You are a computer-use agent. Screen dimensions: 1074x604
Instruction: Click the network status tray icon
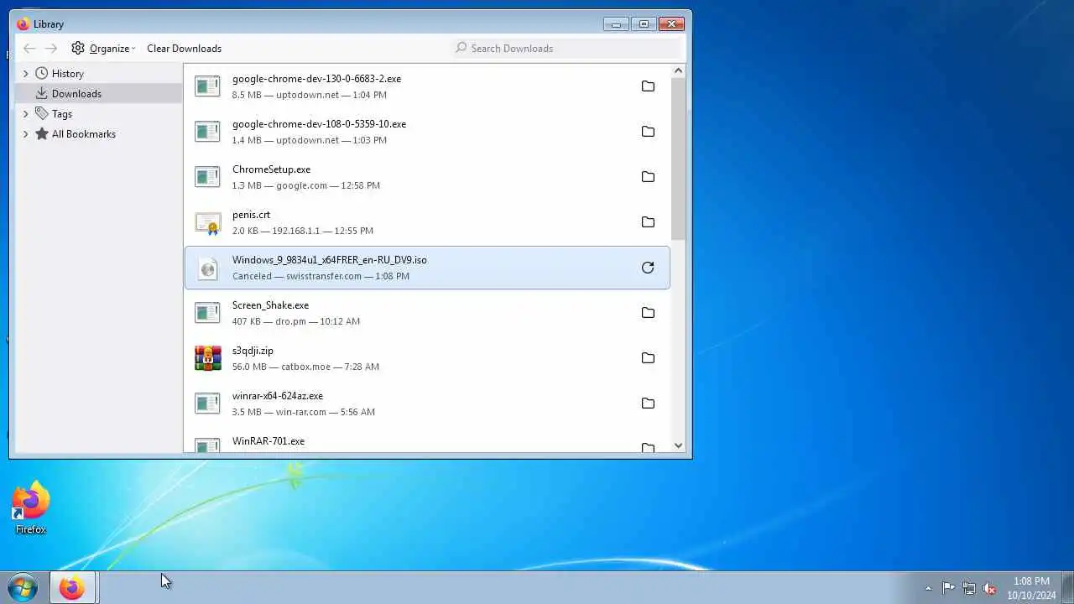point(969,588)
